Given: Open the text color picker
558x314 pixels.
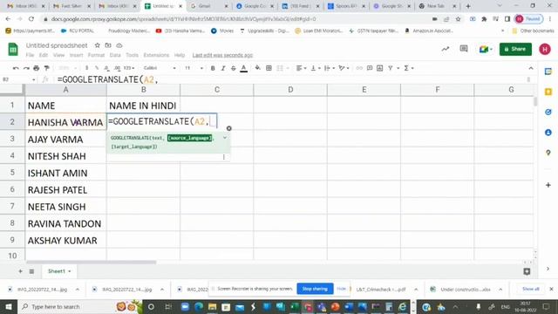Looking at the screenshot, I should (x=244, y=68).
